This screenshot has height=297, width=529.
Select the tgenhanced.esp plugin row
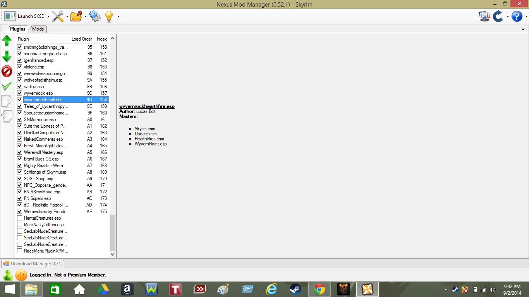point(62,60)
